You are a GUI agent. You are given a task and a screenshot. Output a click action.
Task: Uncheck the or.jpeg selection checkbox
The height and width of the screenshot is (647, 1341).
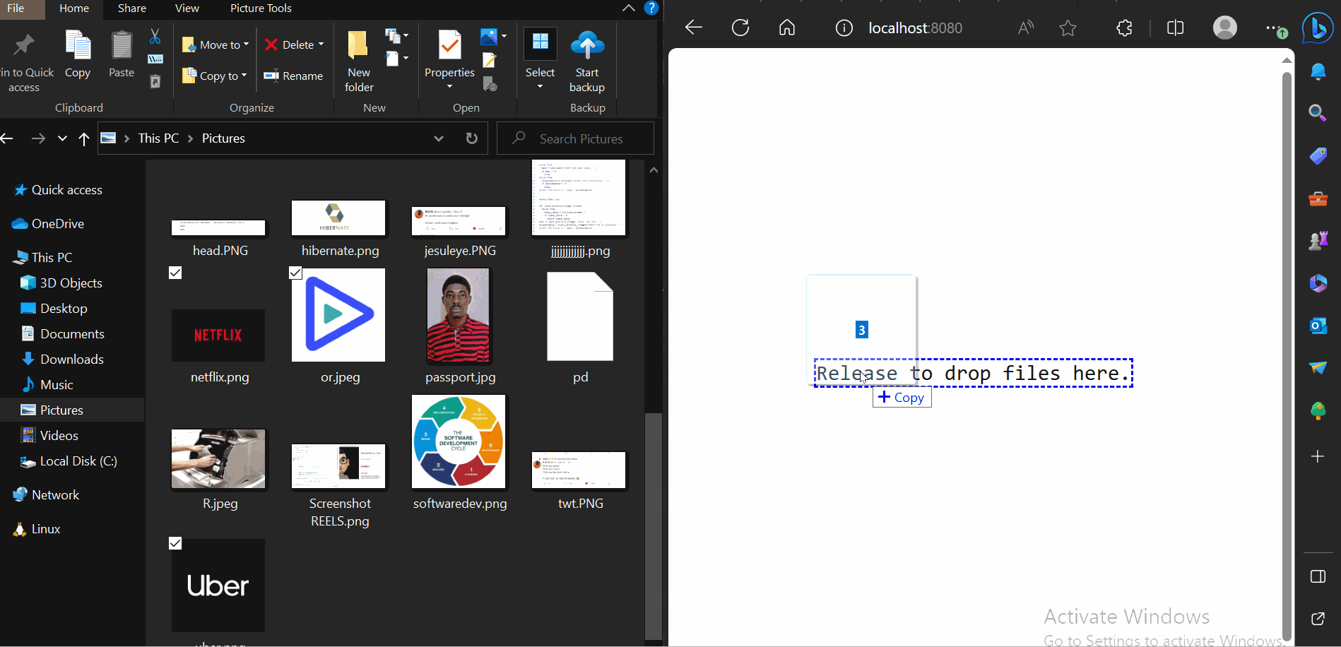296,273
